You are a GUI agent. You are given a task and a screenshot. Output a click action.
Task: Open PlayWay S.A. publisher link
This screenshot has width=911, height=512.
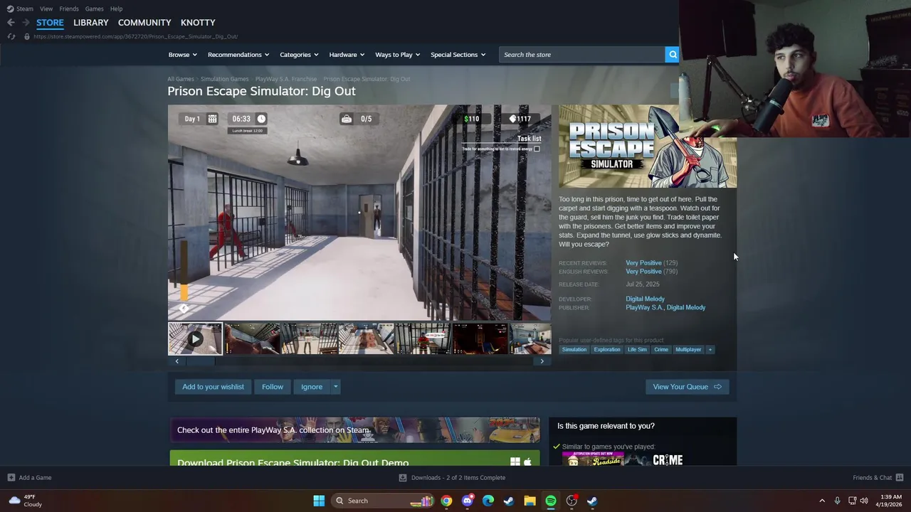tap(643, 307)
